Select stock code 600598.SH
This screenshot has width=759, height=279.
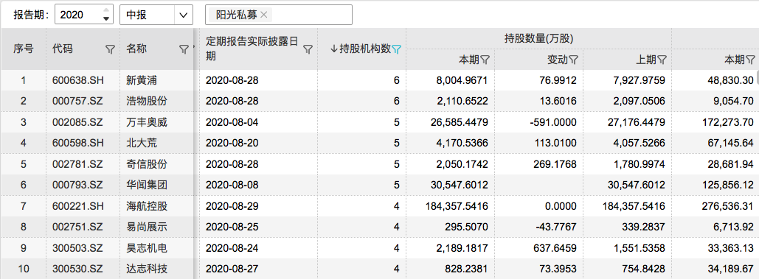(x=77, y=143)
